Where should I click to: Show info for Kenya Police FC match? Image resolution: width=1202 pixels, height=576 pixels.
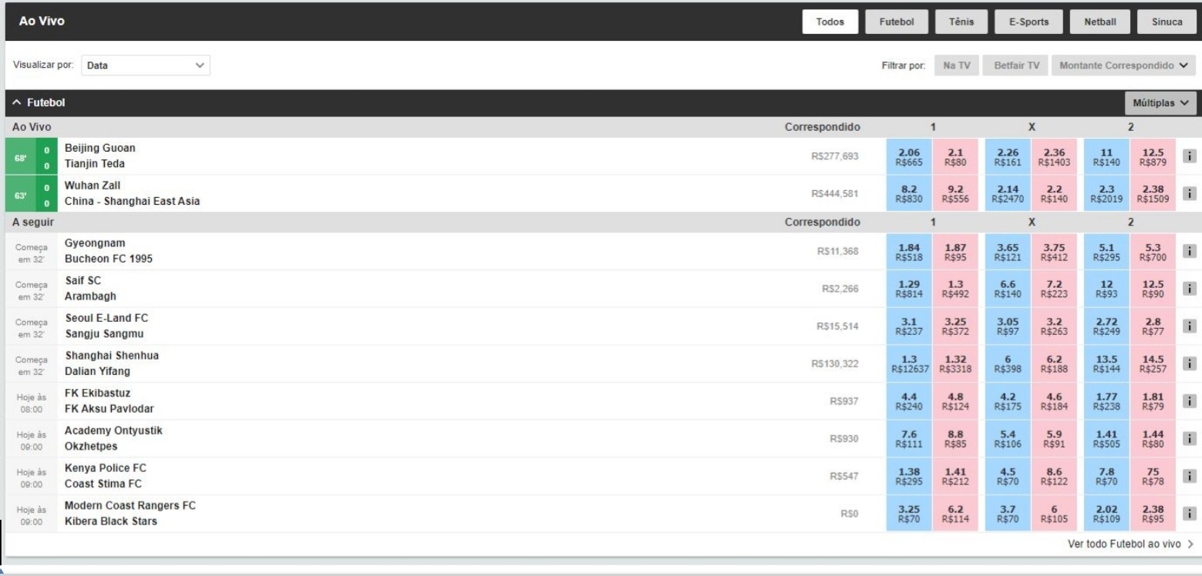[x=1189, y=477]
